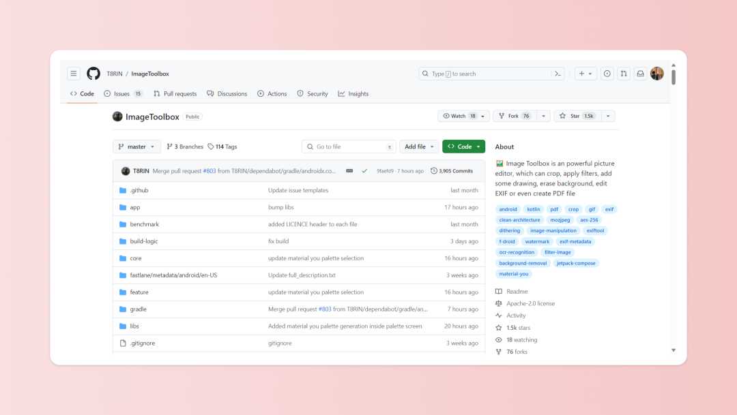
Task: View the 1.5k stars link
Action: coord(519,328)
